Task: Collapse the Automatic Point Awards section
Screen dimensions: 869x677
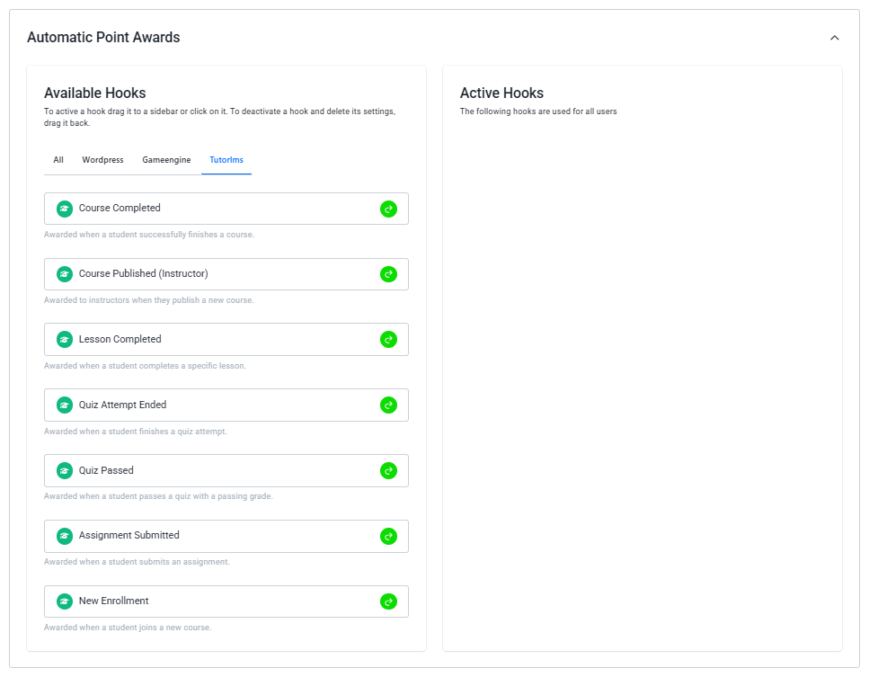Action: tap(835, 38)
